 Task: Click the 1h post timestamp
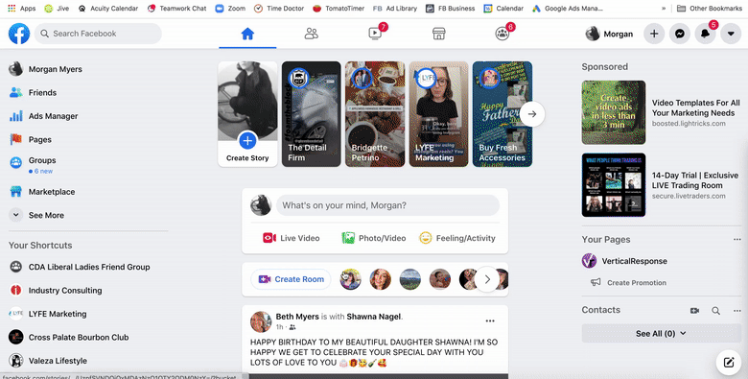click(x=280, y=327)
